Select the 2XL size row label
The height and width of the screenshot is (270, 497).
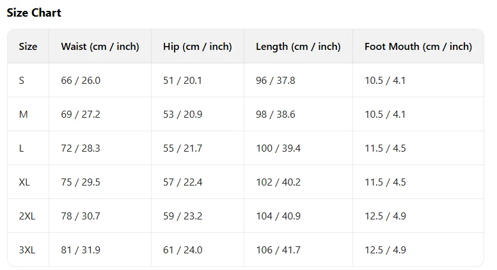tap(27, 216)
